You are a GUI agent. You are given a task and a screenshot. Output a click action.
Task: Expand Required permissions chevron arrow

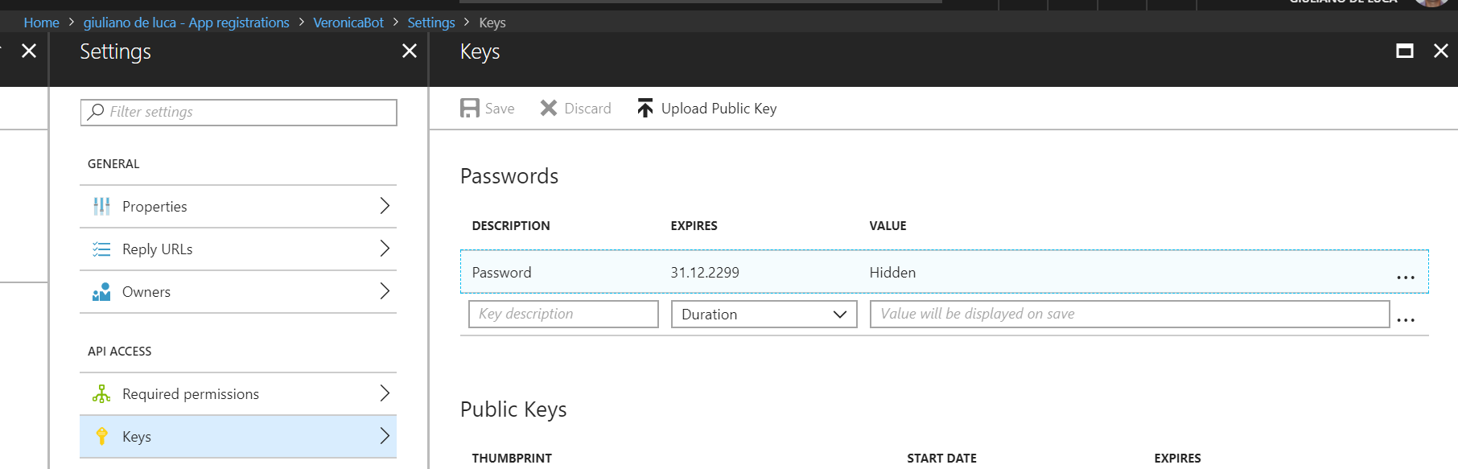385,393
